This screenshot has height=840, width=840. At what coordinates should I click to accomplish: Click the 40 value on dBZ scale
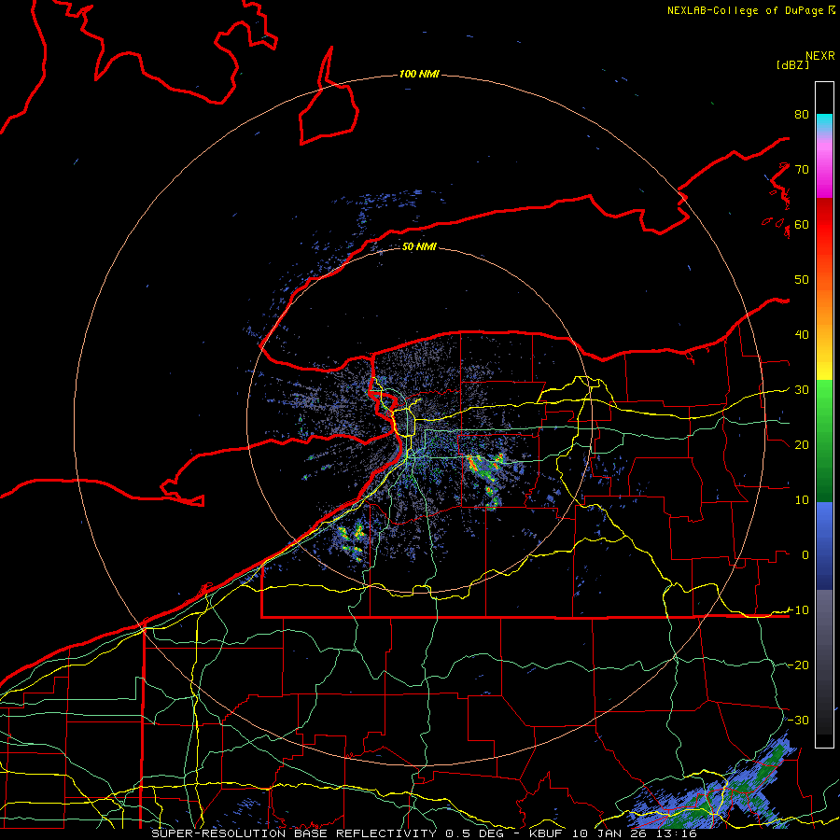(x=802, y=335)
